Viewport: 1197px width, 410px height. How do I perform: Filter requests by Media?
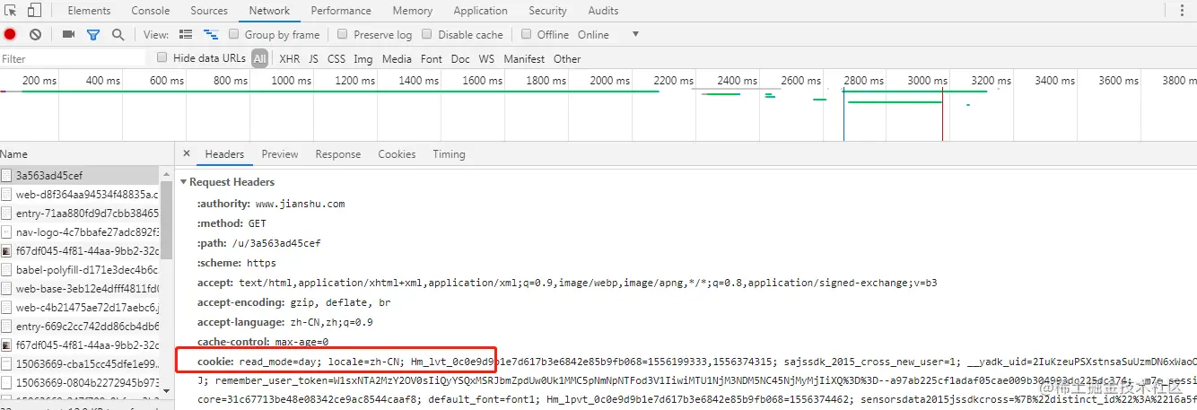coord(397,58)
